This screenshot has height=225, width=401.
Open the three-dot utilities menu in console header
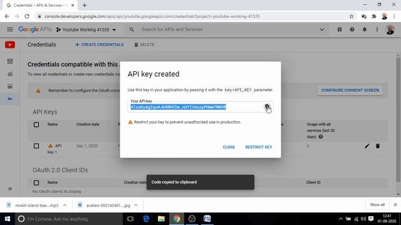(377, 29)
